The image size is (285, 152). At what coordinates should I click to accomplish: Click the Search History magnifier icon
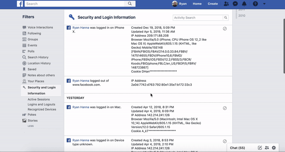point(24,57)
